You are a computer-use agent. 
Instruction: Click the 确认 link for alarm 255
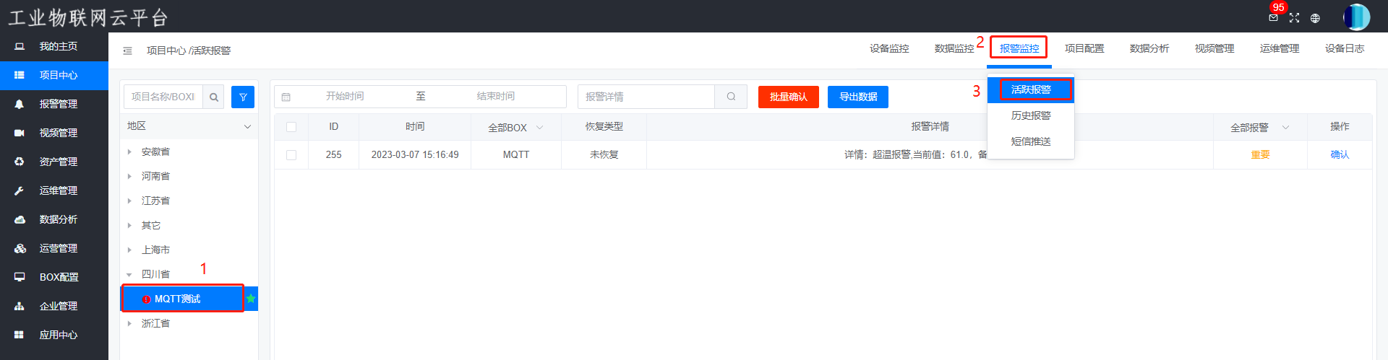1339,154
